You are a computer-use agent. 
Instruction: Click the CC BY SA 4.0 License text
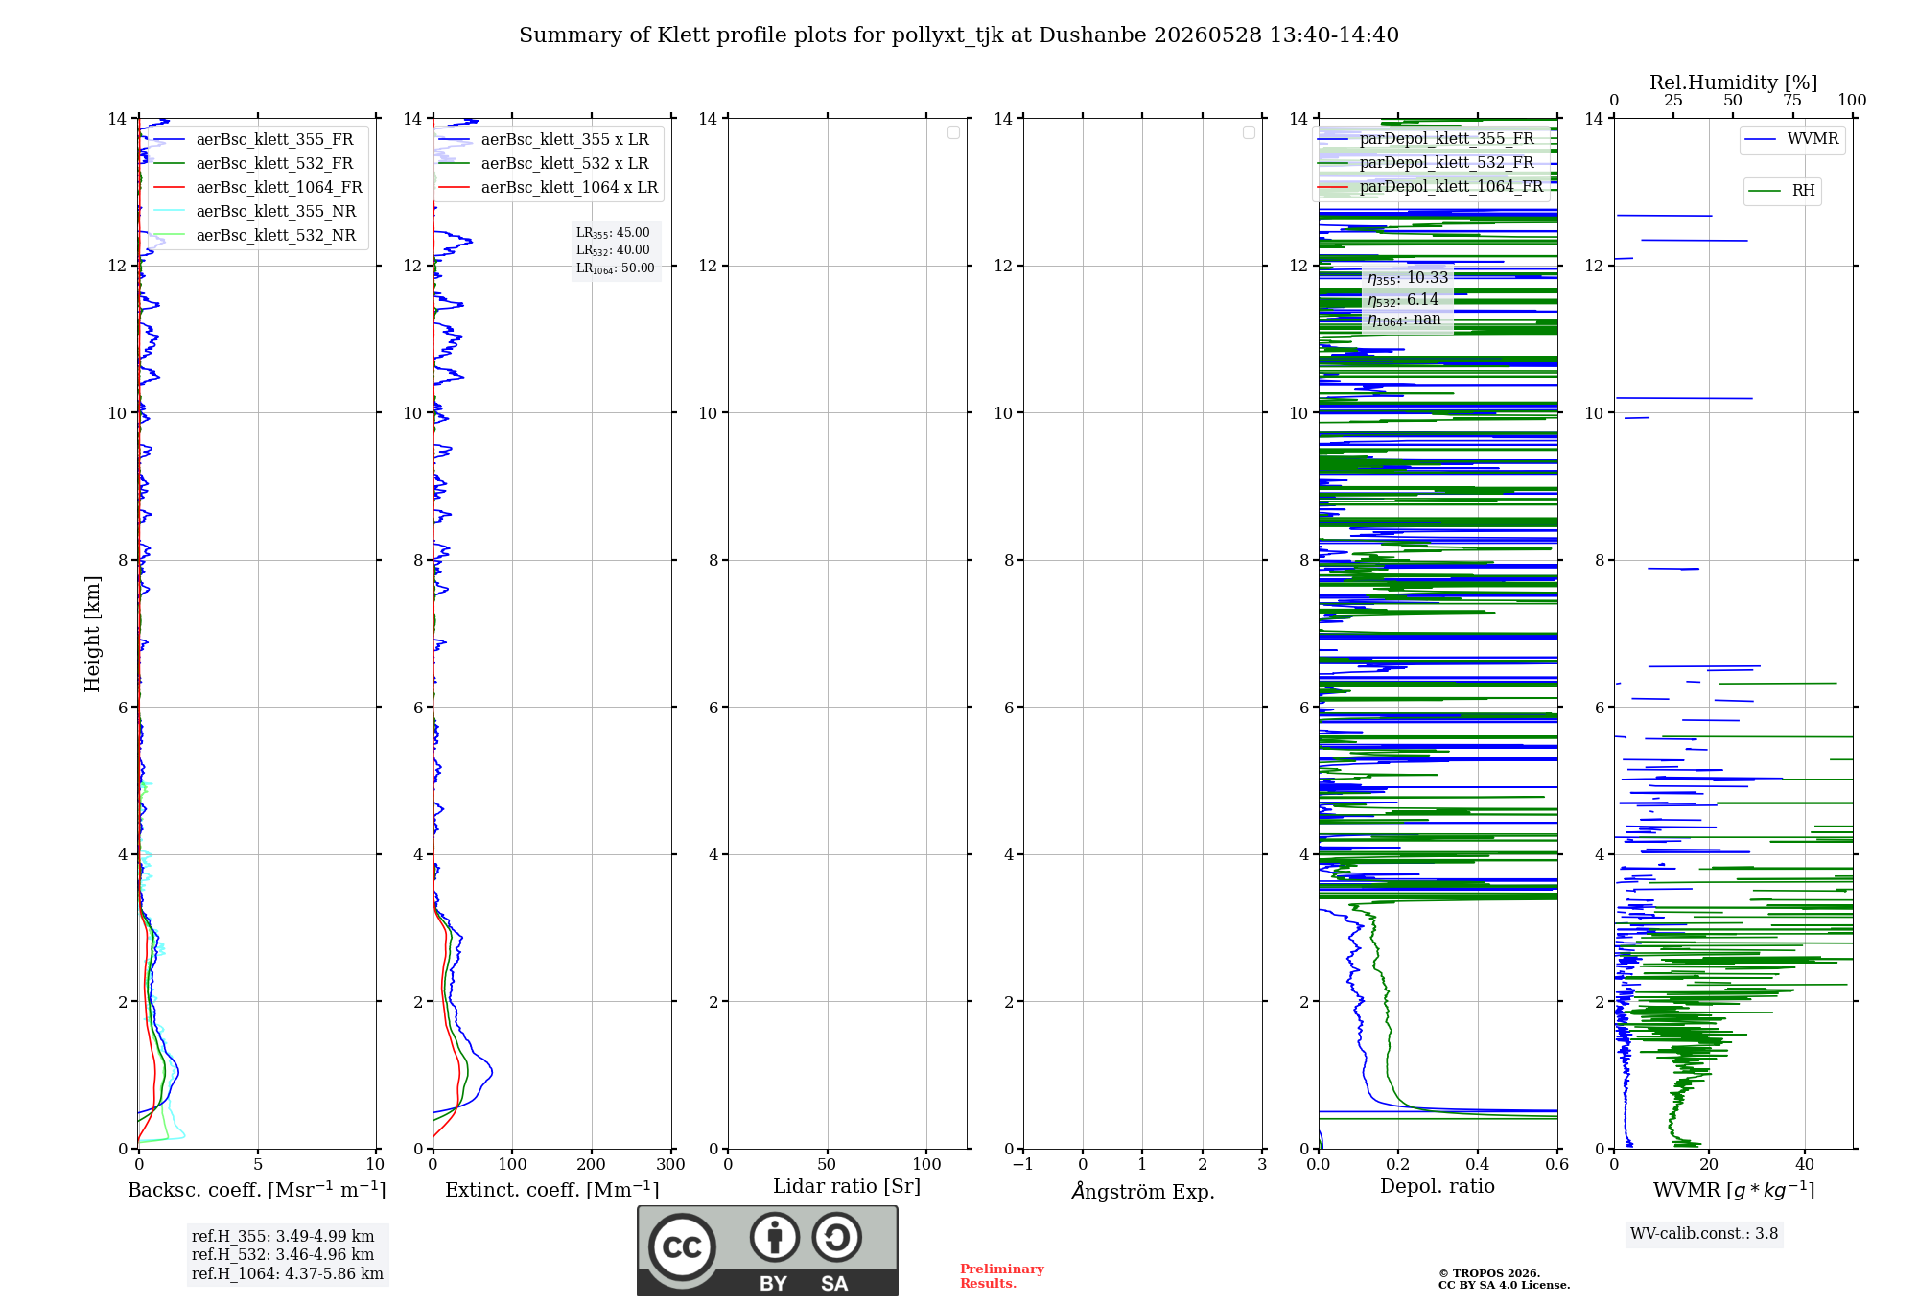[1504, 1286]
